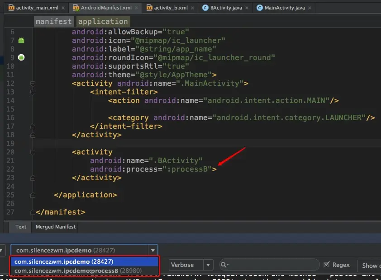
Task: Click the round Android icon gutter marker on line 9
Action: (21, 57)
